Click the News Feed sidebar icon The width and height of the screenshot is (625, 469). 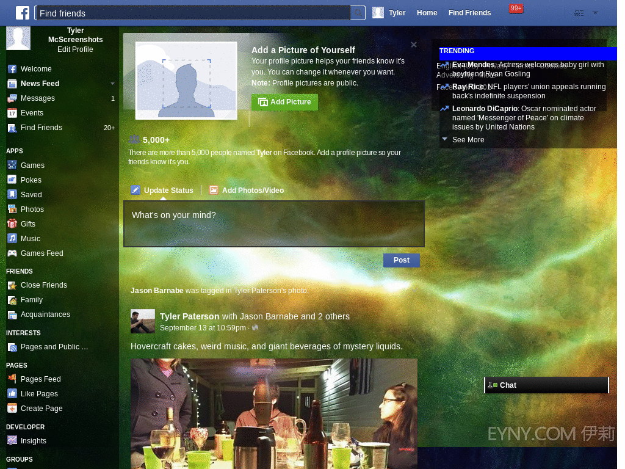coord(12,84)
